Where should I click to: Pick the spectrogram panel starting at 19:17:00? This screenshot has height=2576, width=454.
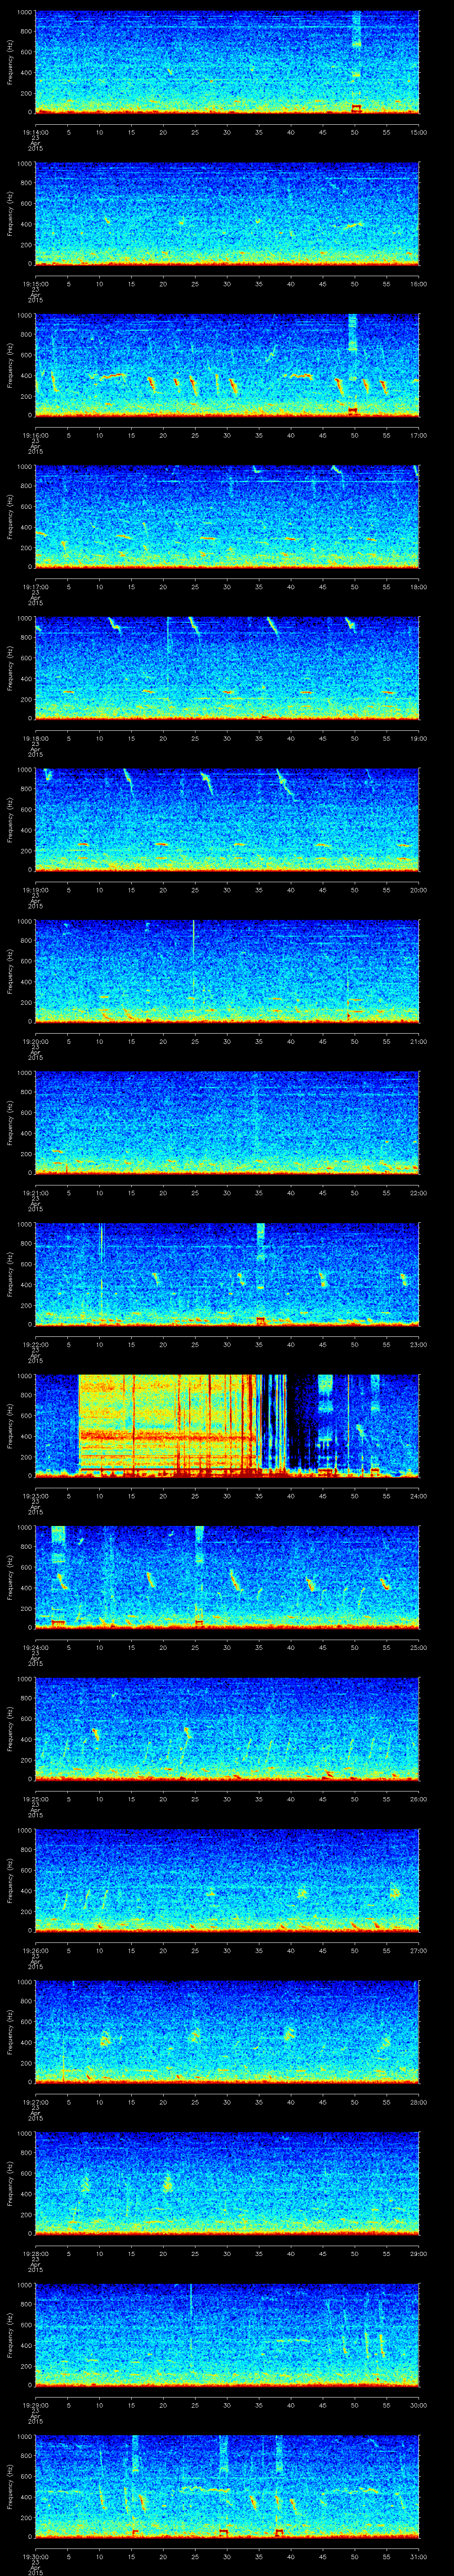click(227, 517)
